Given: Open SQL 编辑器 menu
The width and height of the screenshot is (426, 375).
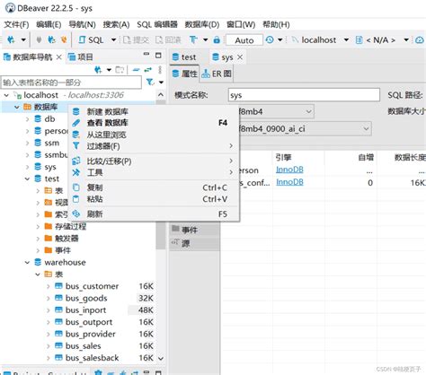Looking at the screenshot, I should [x=157, y=24].
